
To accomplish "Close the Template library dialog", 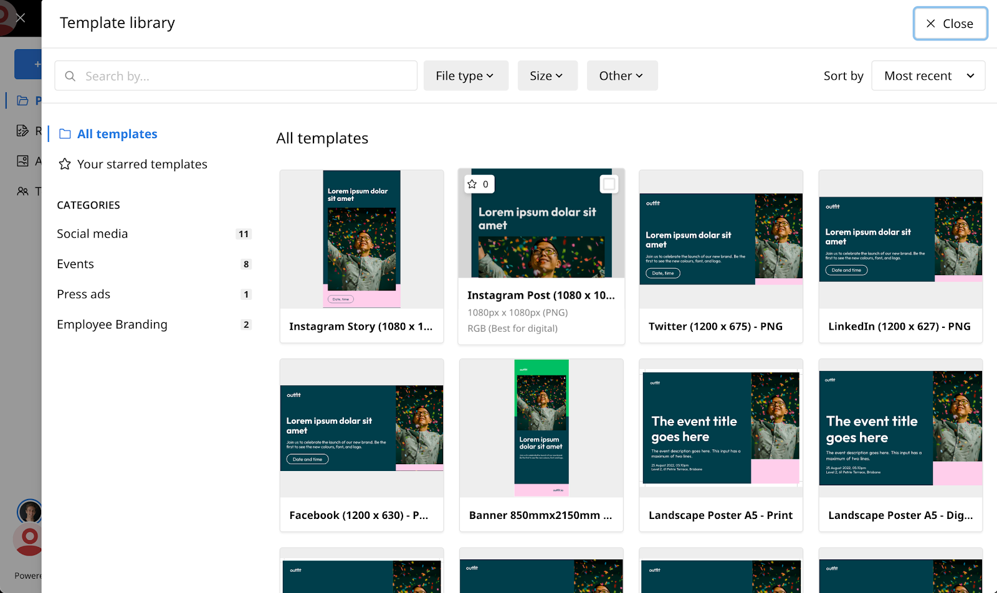I will click(950, 24).
